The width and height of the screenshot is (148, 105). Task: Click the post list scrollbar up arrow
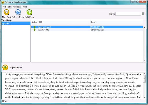coord(145,27)
